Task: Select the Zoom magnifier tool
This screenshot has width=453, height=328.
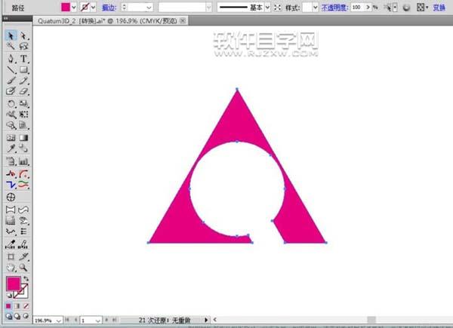Action: 23,268
